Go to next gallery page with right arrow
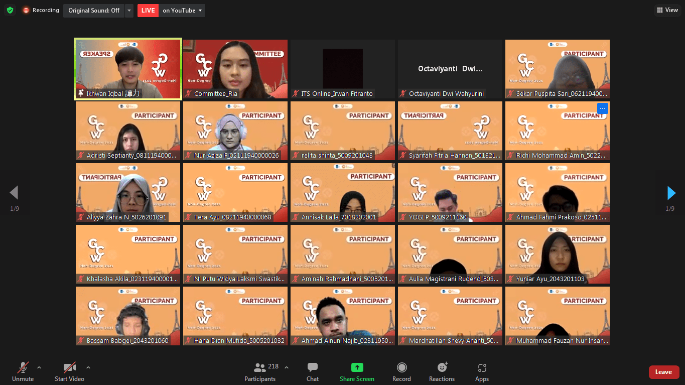 click(671, 193)
